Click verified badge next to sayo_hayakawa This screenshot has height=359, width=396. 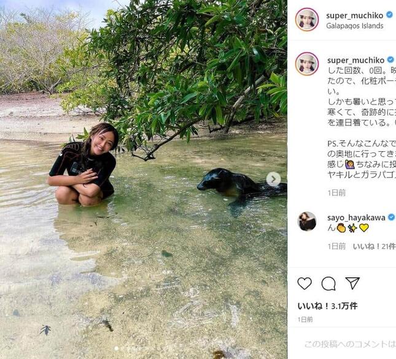(x=391, y=217)
